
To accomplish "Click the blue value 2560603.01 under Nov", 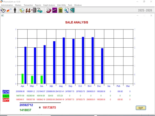I will [x=91, y=92].
